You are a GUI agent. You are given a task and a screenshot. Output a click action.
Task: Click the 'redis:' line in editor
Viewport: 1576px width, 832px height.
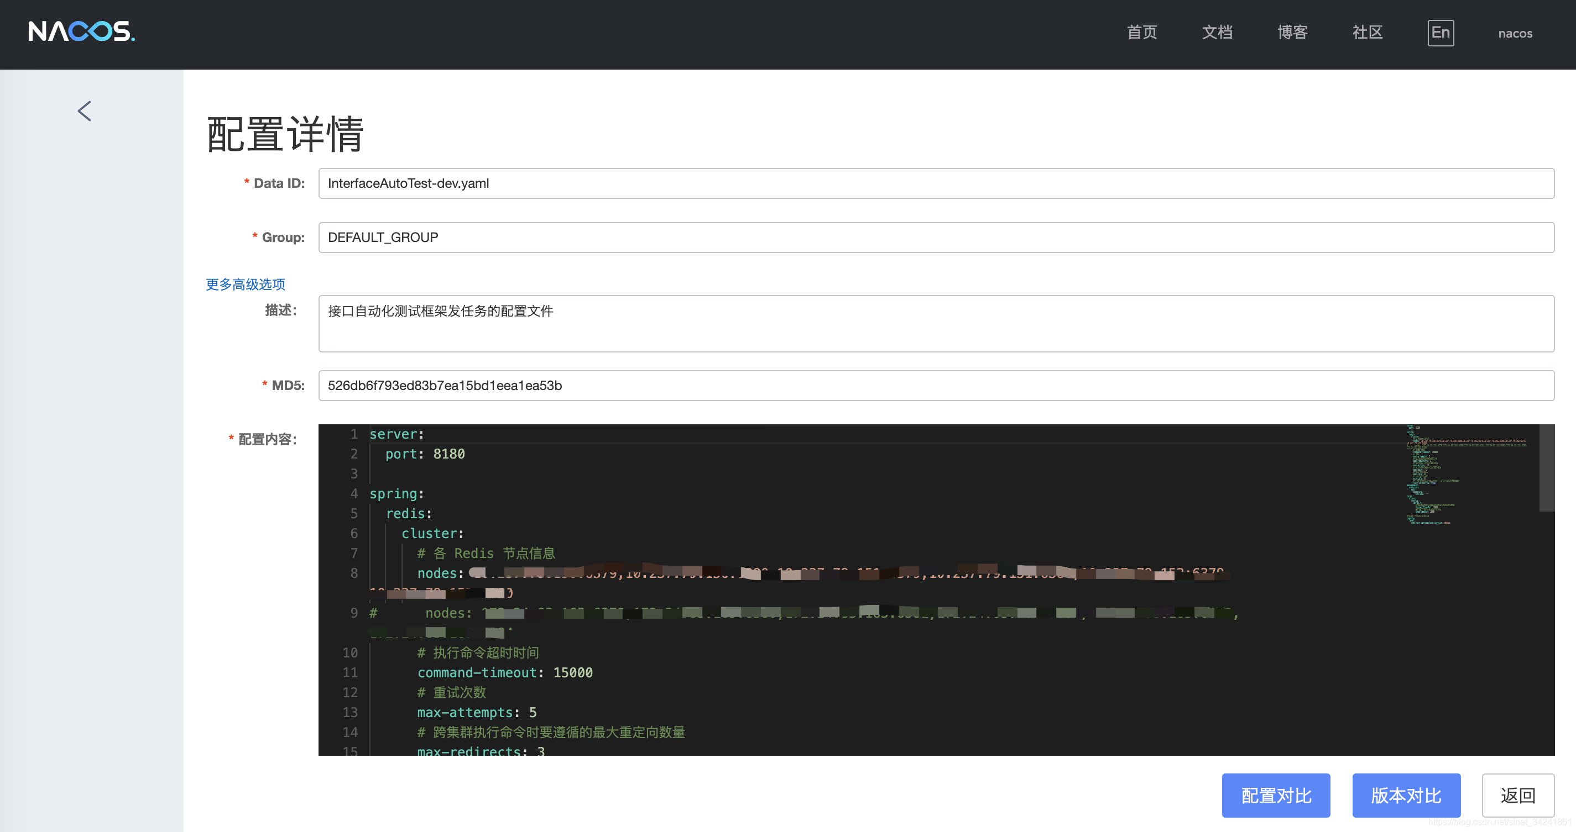tap(409, 513)
